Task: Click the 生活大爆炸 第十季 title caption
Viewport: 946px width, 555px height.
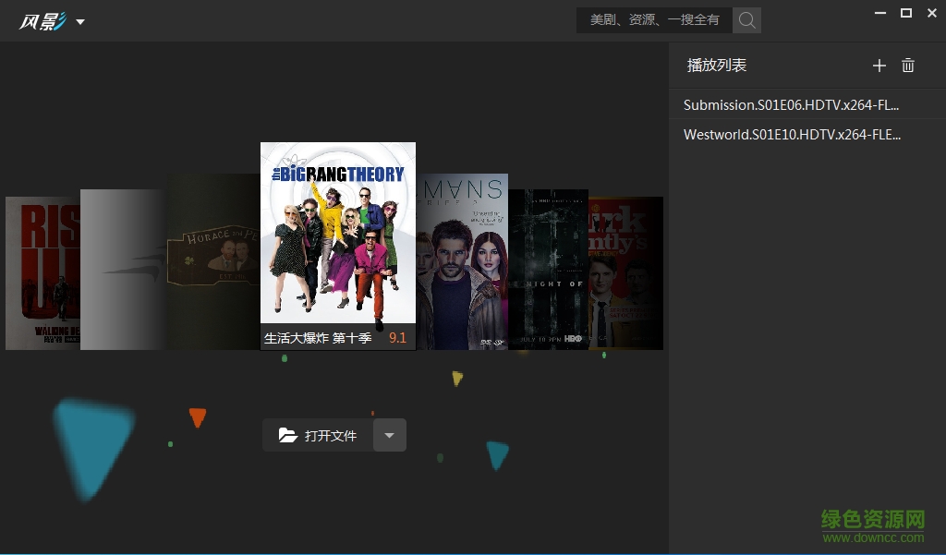Action: point(318,338)
